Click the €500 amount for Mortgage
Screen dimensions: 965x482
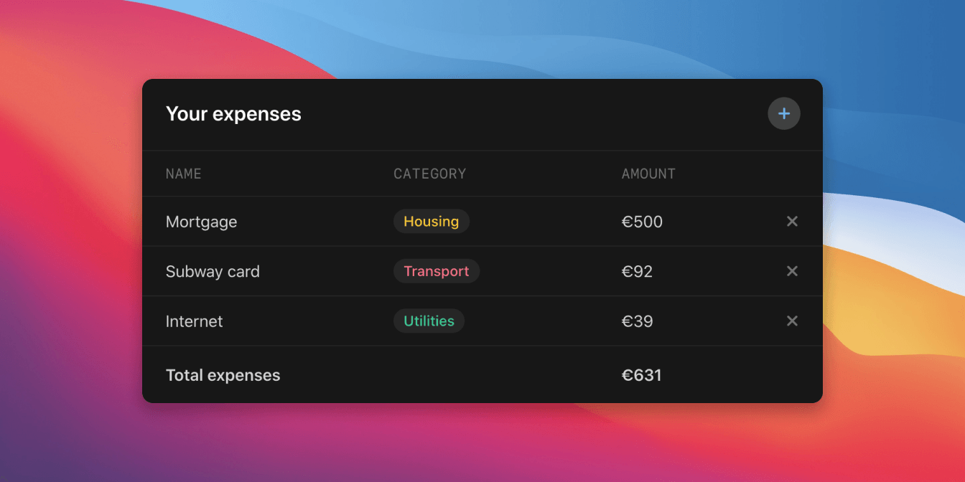click(x=643, y=222)
